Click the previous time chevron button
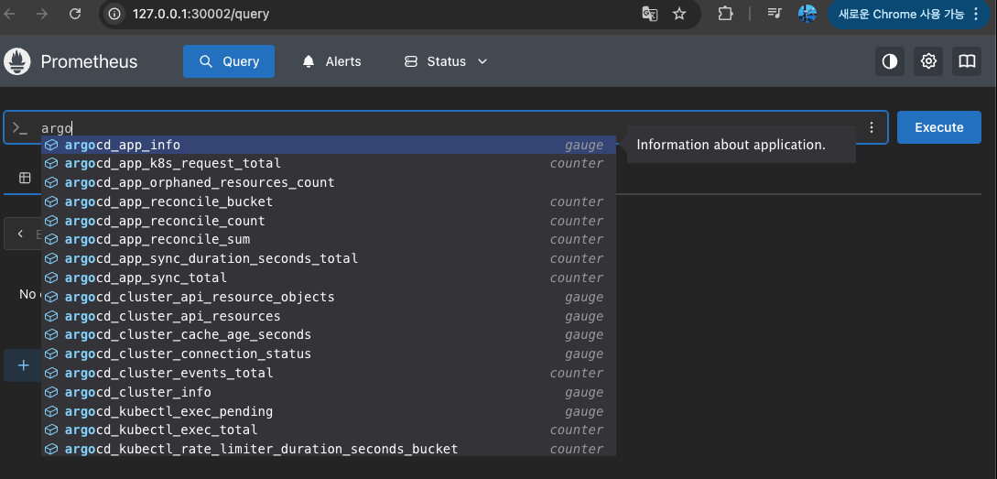997x479 pixels. coord(20,234)
